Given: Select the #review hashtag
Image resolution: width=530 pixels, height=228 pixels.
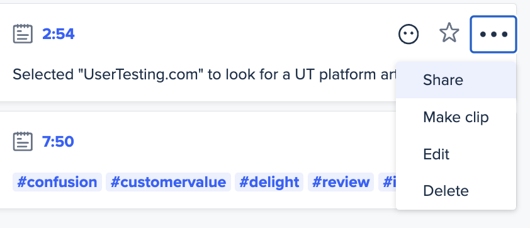Looking at the screenshot, I should 341,182.
